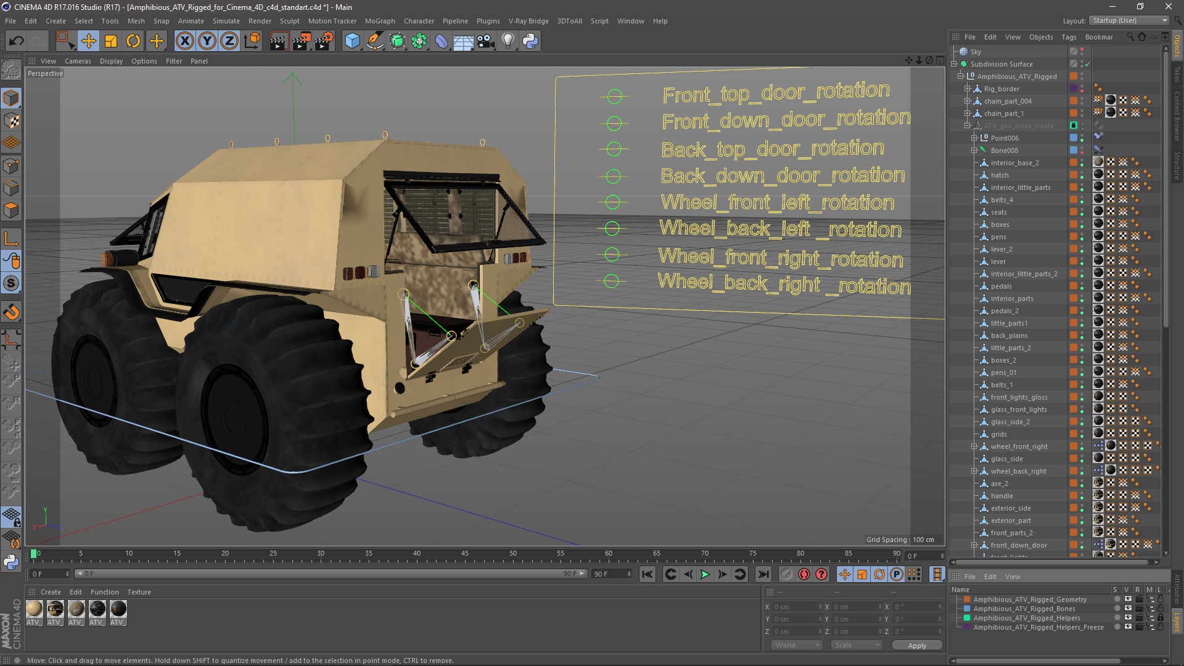
Task: Add a Cube primitive object
Action: pos(352,41)
